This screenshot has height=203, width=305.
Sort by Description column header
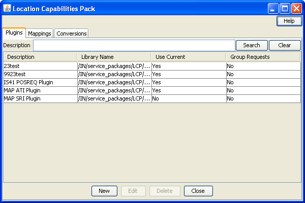[40, 57]
